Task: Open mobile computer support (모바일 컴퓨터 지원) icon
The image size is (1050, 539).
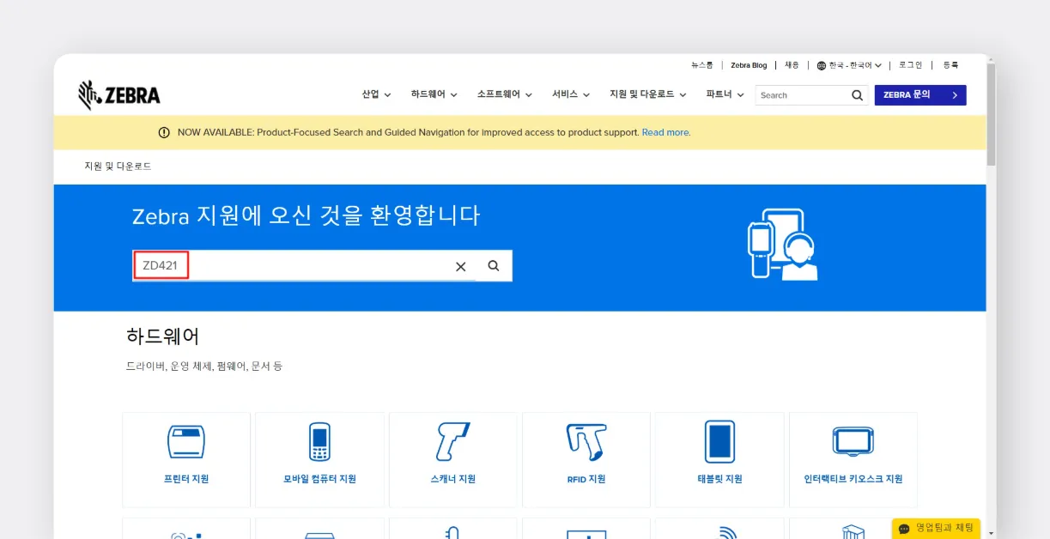Action: pyautogui.click(x=319, y=442)
